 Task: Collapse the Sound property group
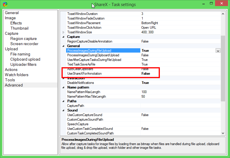click(x=63, y=110)
